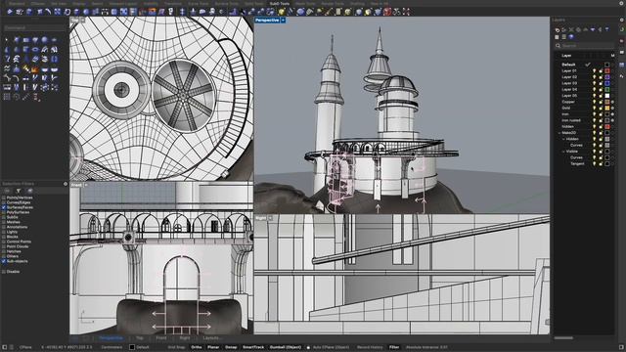Select the single Point tool icon
Viewport: 626px width, 352px height.
pos(7,40)
